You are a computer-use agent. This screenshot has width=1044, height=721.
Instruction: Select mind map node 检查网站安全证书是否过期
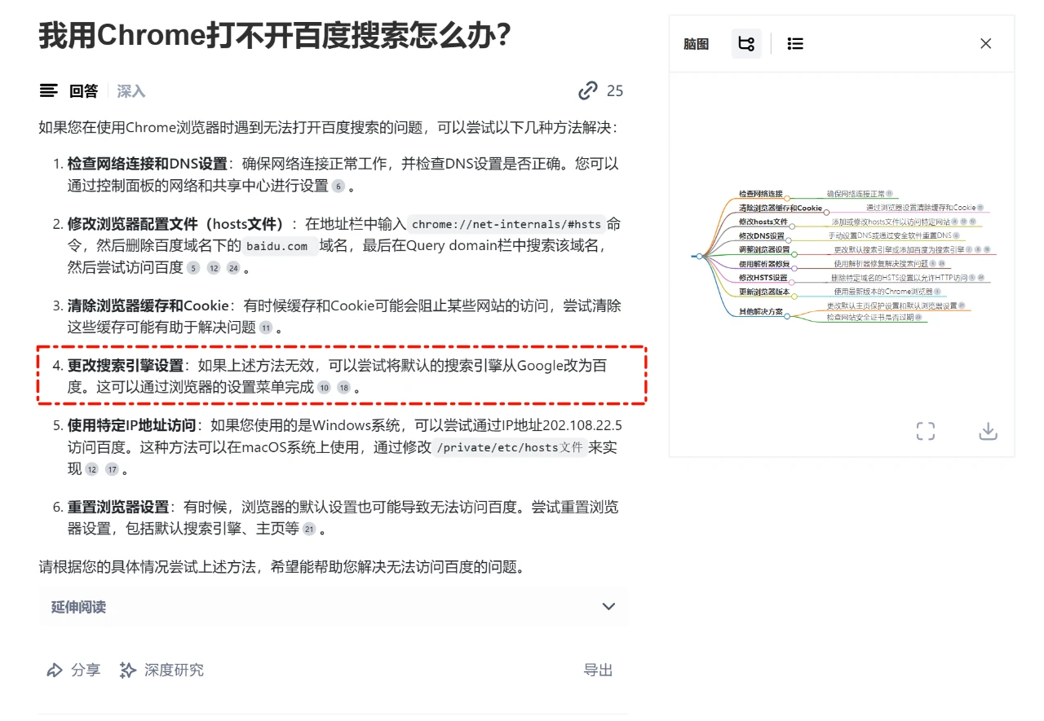(870, 317)
